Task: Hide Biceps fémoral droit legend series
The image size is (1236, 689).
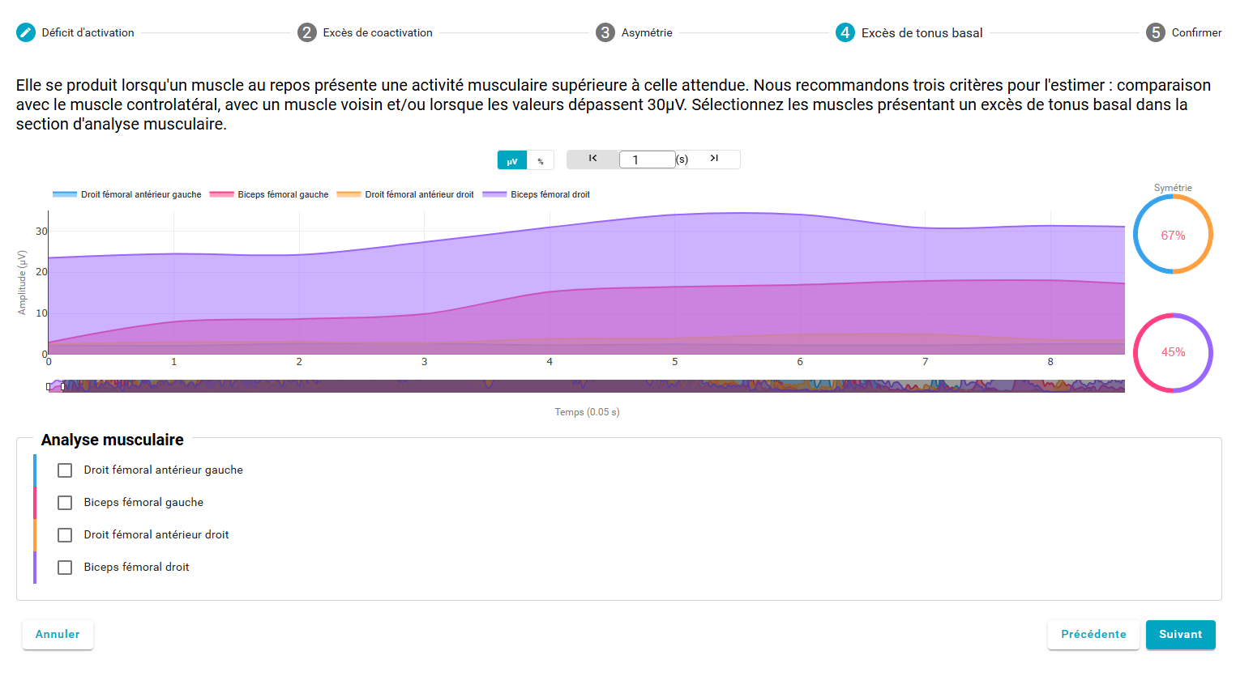Action: click(537, 194)
